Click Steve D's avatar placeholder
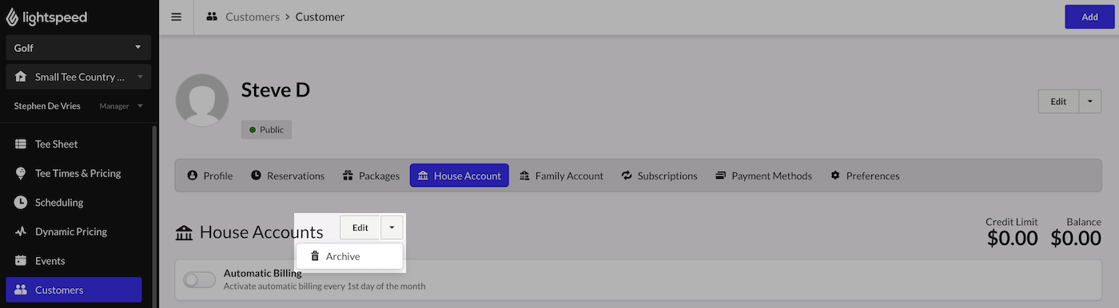This screenshot has height=308, width=1119. point(202,100)
